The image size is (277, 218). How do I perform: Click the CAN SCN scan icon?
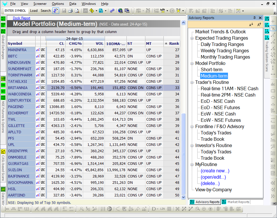pos(267,19)
